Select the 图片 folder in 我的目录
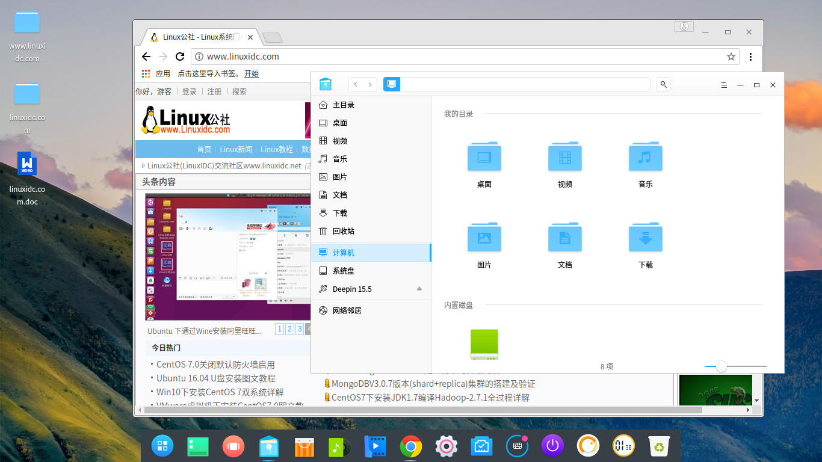The width and height of the screenshot is (822, 462). [x=484, y=237]
